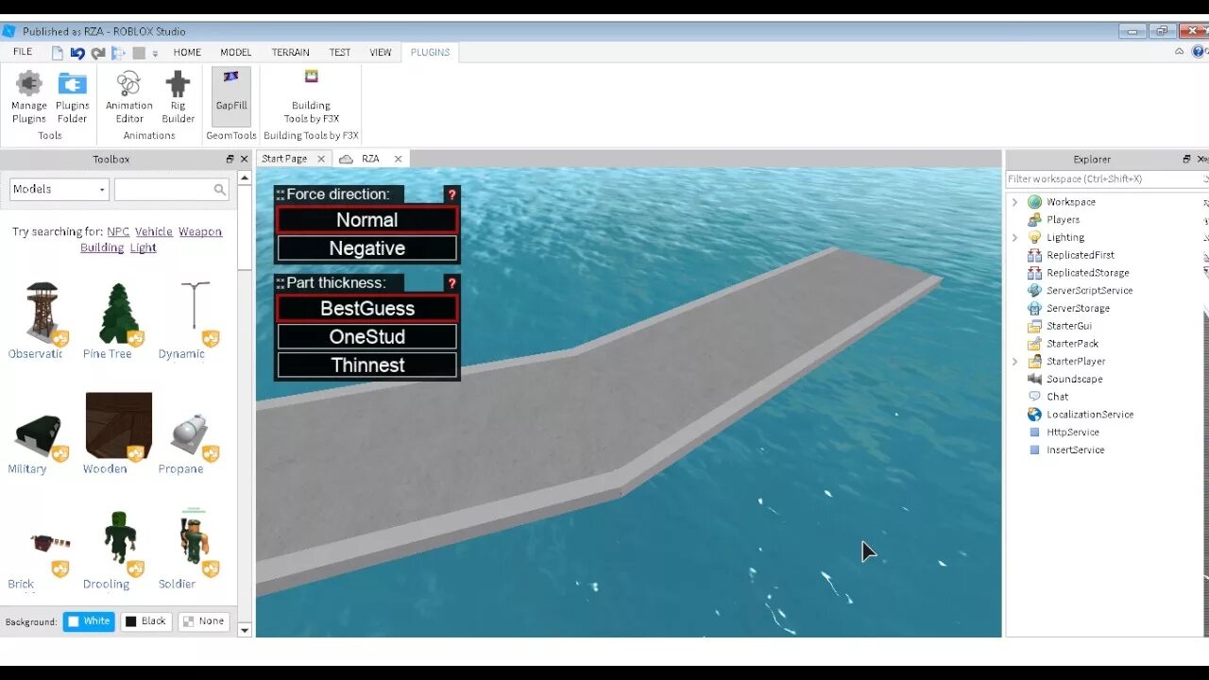This screenshot has height=680, width=1209.
Task: Click the Workspace globe icon
Action: click(1034, 202)
